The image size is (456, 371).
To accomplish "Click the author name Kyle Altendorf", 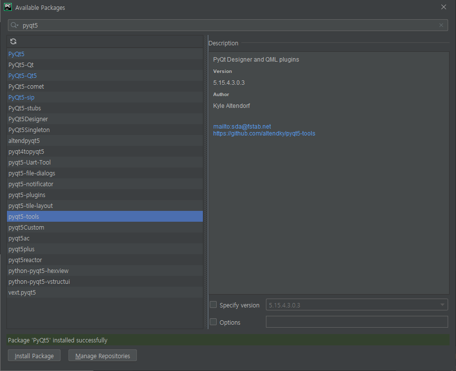I will pyautogui.click(x=231, y=106).
